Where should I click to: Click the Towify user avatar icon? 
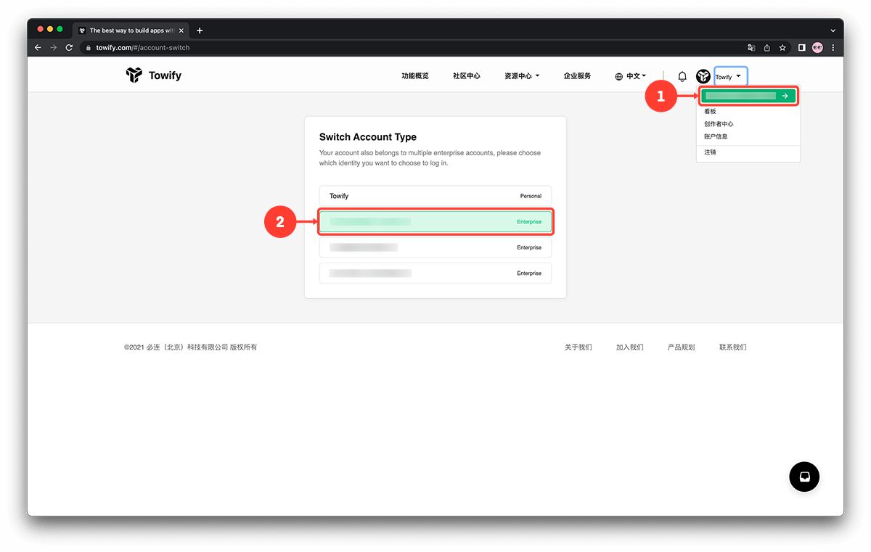coord(703,76)
